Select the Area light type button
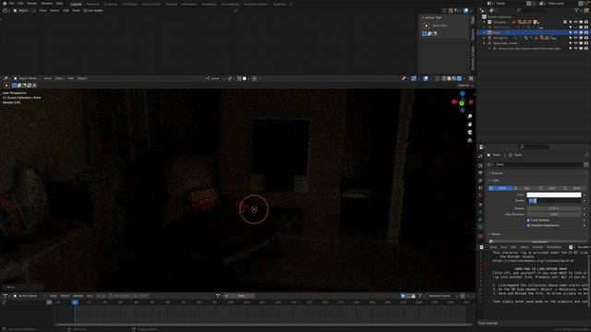Screen dimensions: 591x332 [573, 188]
